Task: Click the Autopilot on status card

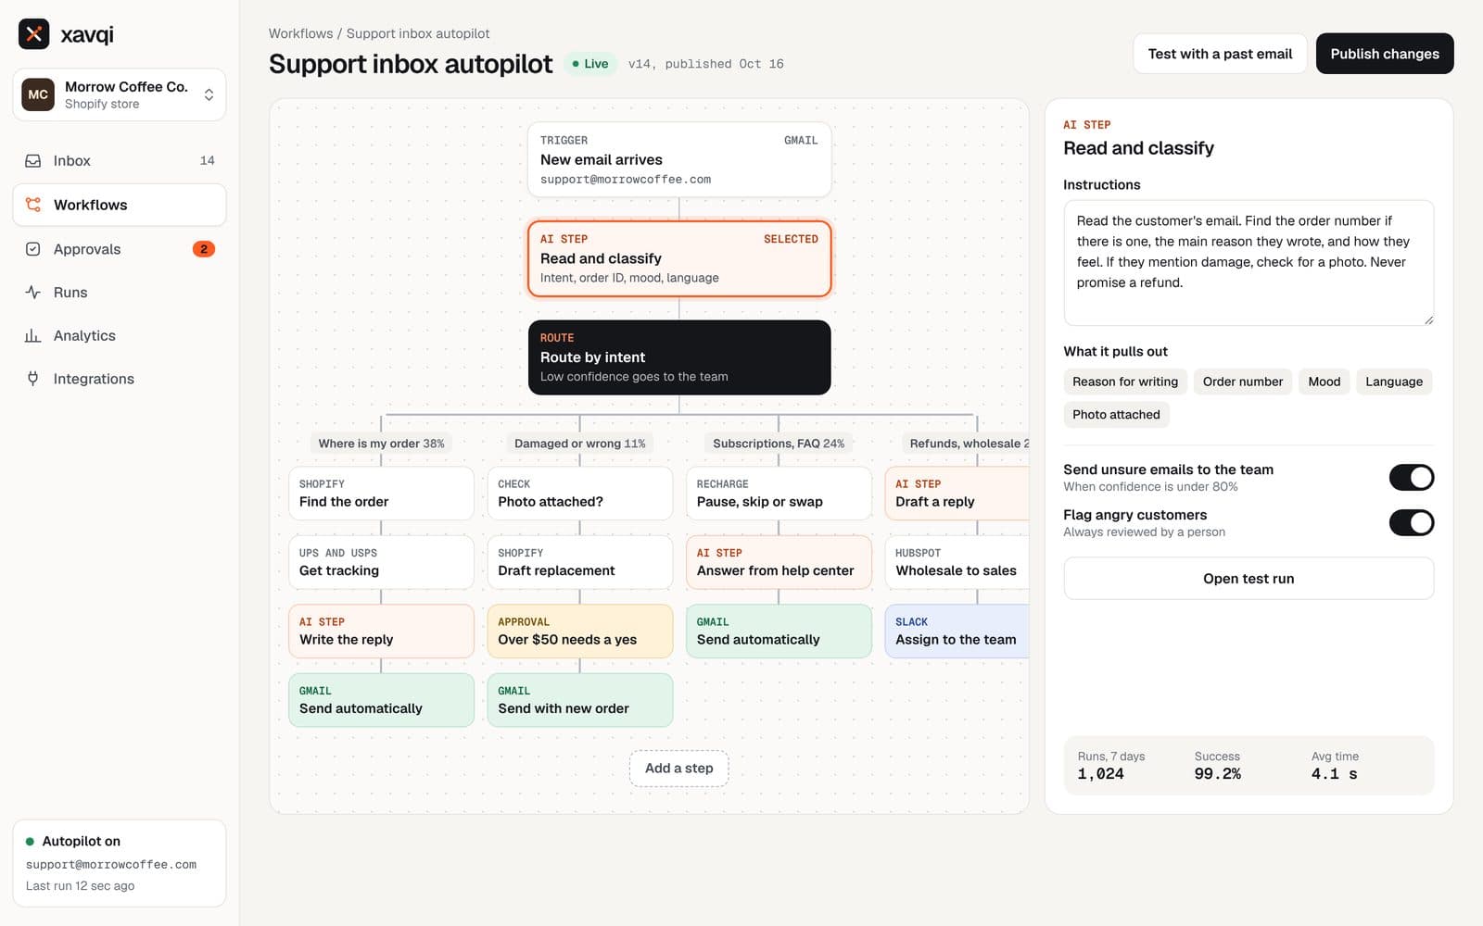Action: coord(120,863)
